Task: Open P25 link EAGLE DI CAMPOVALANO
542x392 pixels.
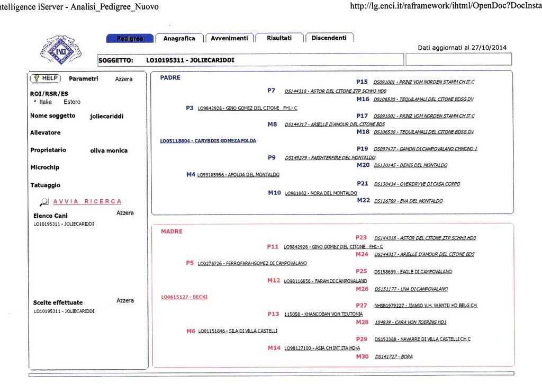Action: coord(413,272)
